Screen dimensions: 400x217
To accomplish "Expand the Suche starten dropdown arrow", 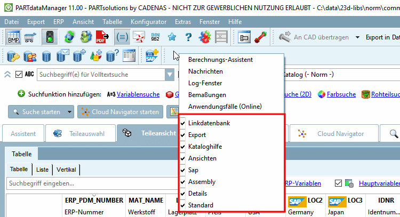I will [x=69, y=112].
